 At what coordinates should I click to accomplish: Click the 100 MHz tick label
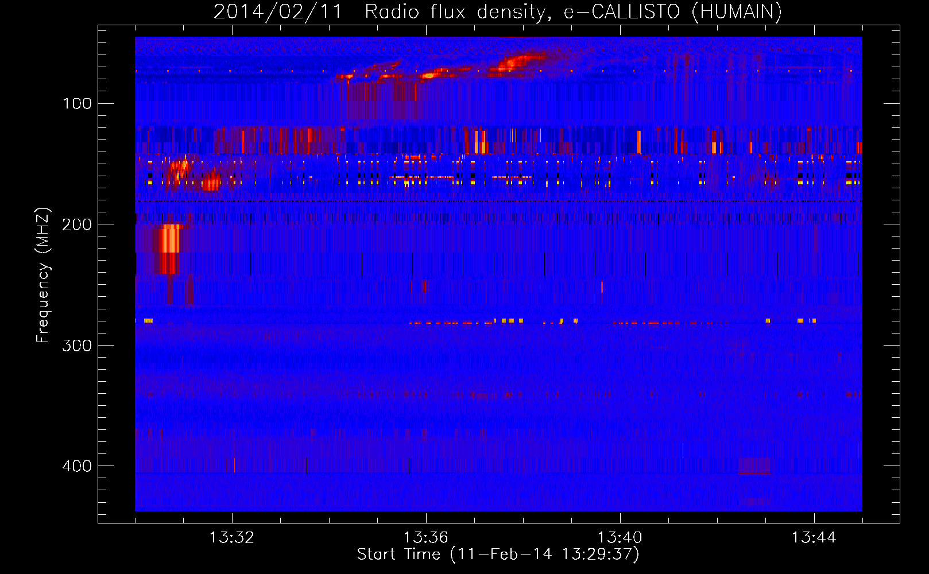78,103
